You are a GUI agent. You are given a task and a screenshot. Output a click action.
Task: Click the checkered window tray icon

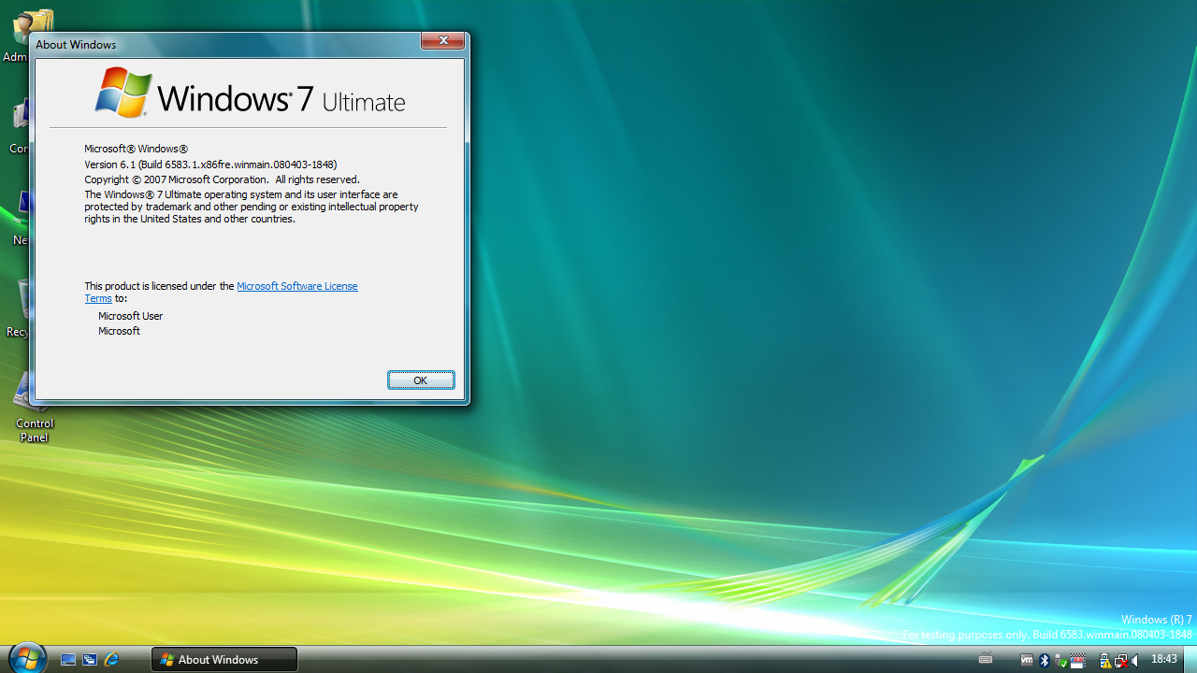(x=1078, y=660)
